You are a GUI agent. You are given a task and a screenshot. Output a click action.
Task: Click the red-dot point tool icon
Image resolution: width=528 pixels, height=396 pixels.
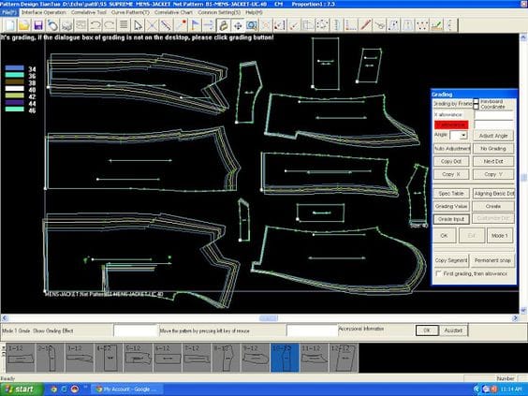point(181,25)
